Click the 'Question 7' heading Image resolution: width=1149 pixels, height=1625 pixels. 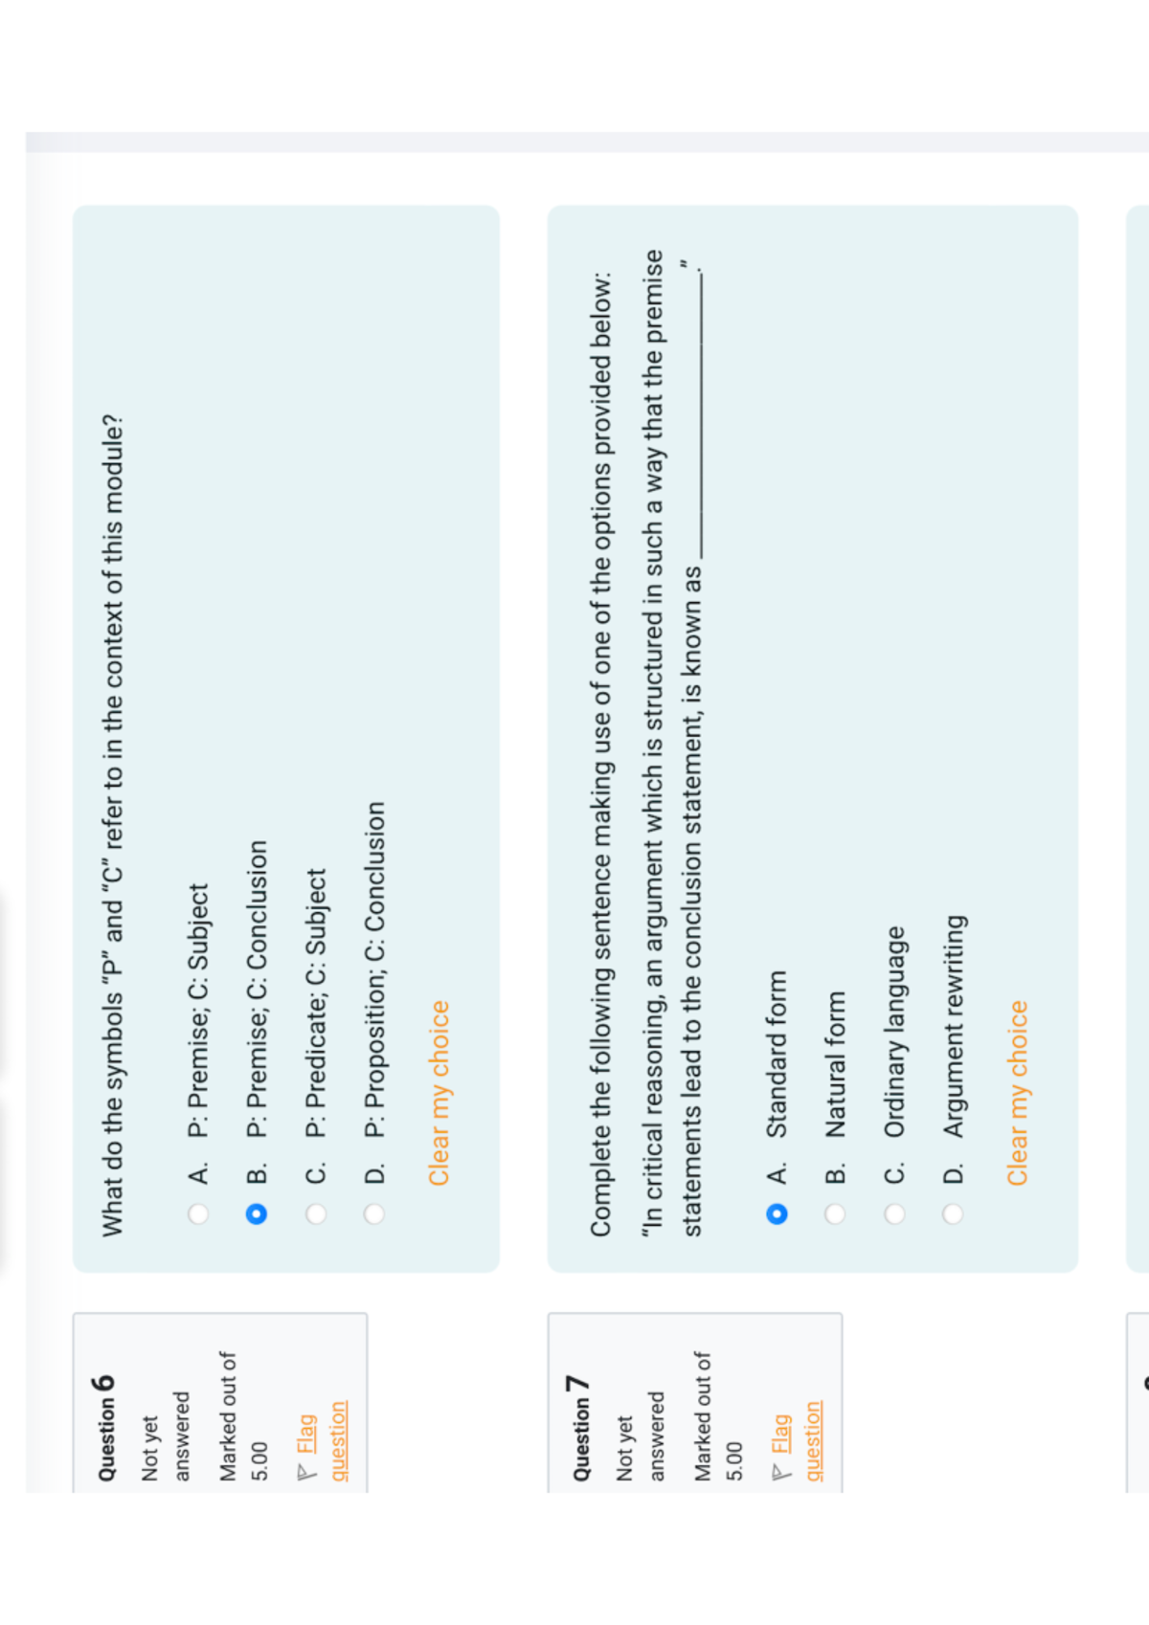[x=580, y=1428]
